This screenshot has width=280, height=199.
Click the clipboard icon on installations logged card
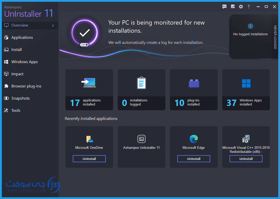(142, 83)
